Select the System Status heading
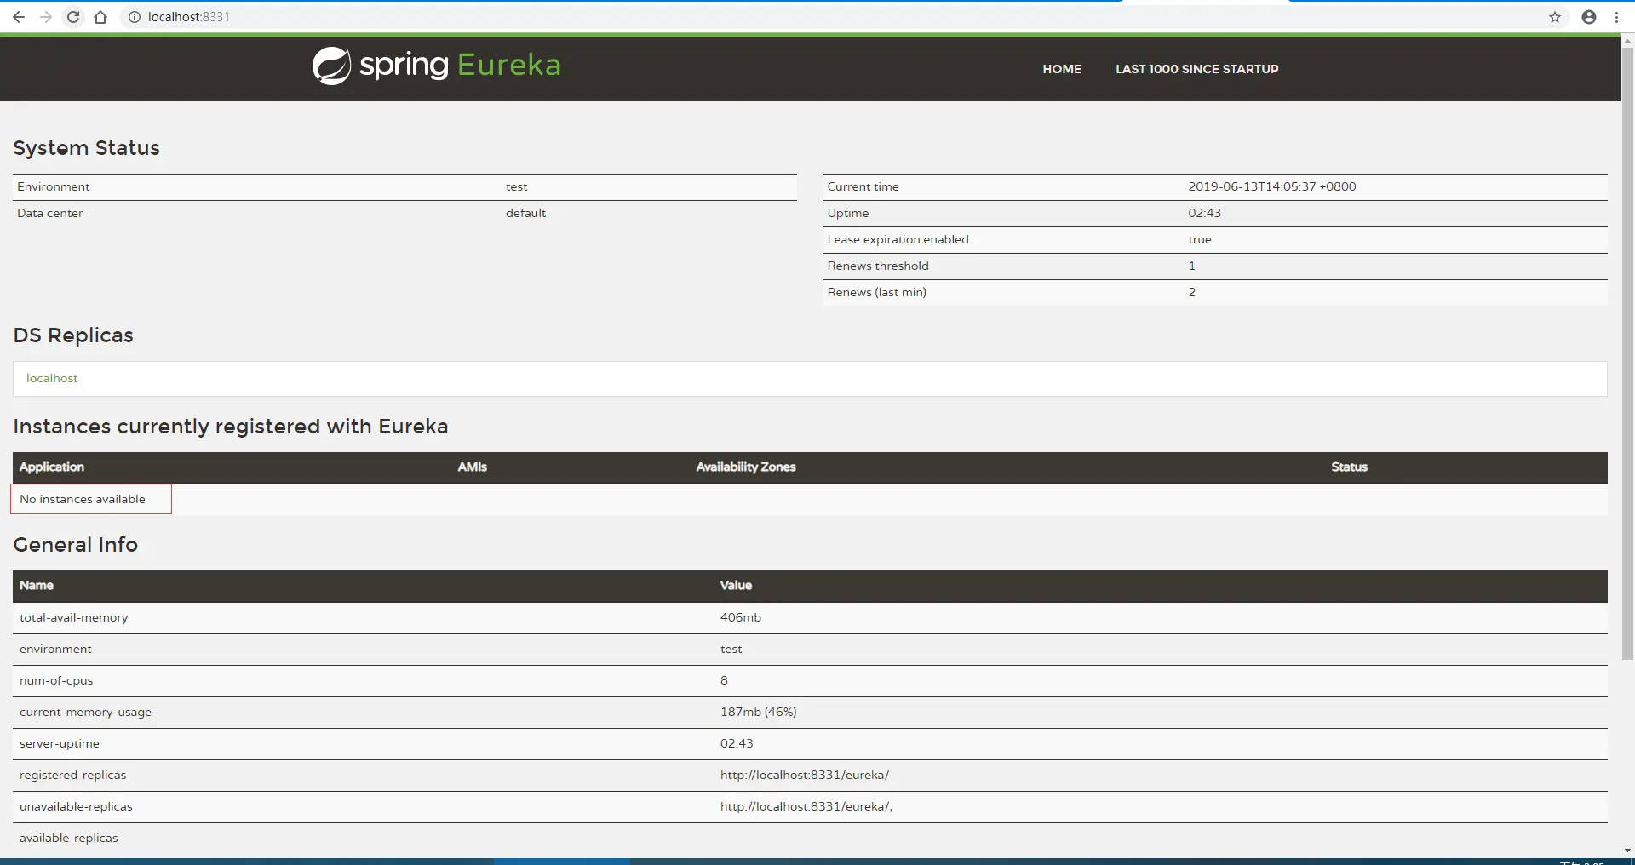This screenshot has width=1635, height=865. (86, 148)
